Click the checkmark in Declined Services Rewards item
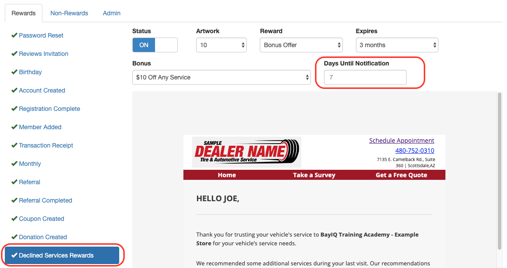Viewport: 507px width, 268px height. [x=14, y=255]
